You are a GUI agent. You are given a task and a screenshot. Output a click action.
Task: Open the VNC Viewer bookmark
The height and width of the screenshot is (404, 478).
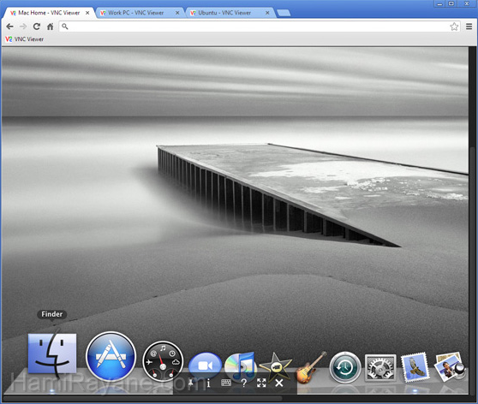[x=24, y=39]
